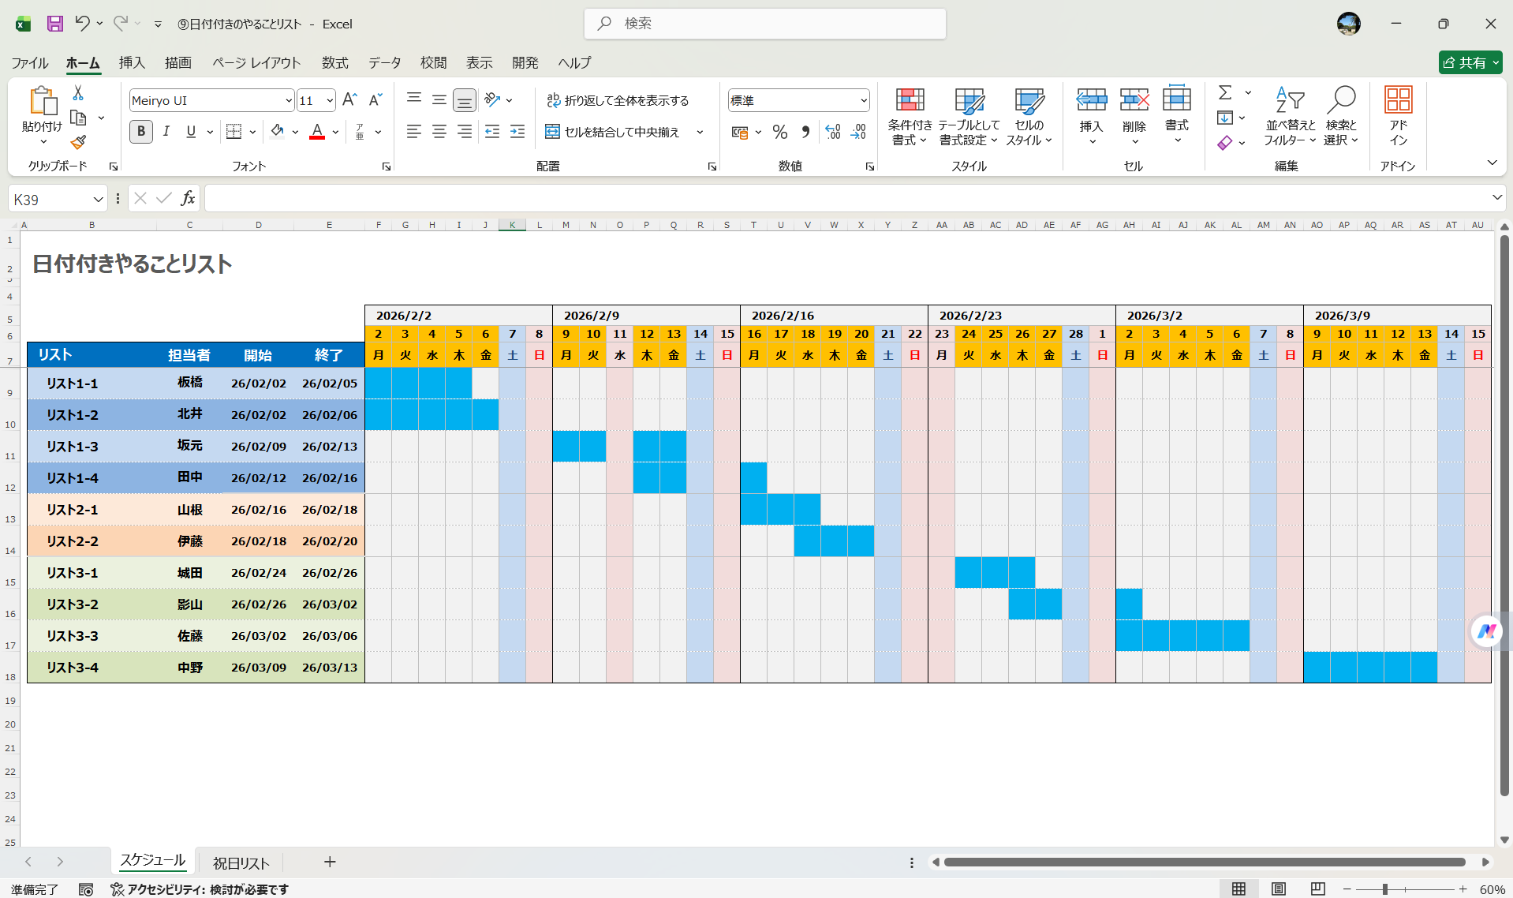Activate the 書式のコピー format painter brush
Viewport: 1513px width, 898px height.
pos(77,142)
